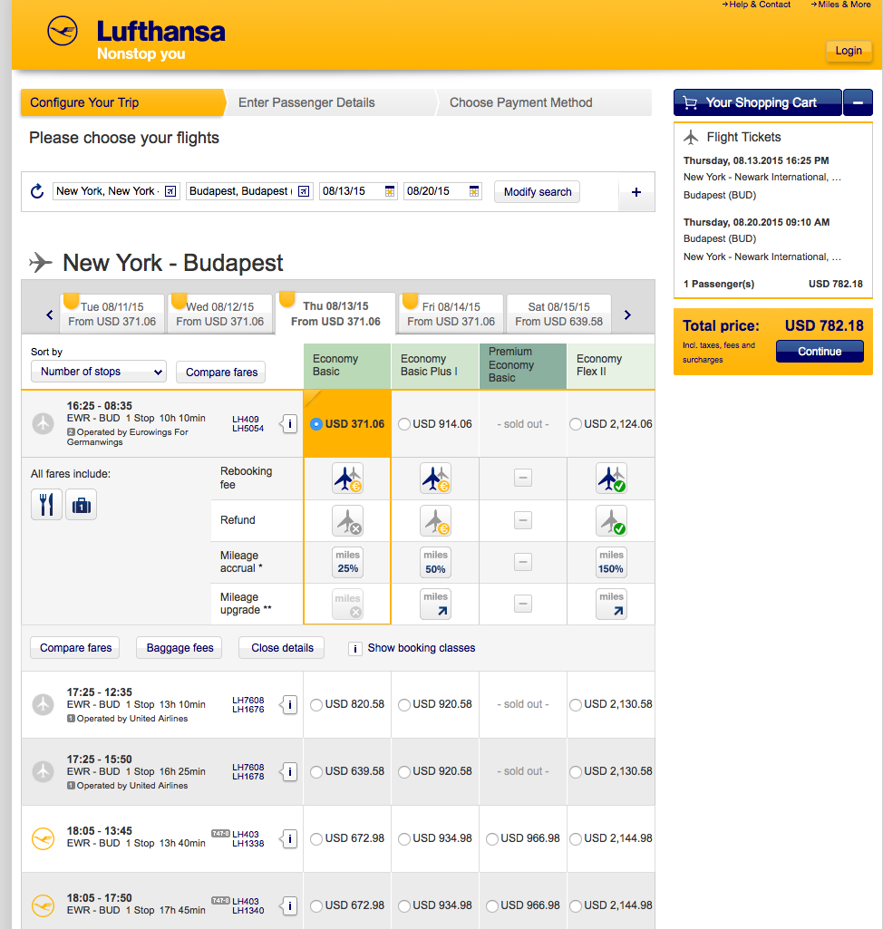Click Close details button

[282, 648]
